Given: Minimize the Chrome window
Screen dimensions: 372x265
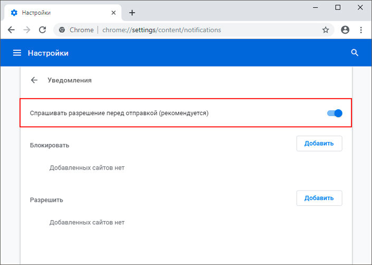Looking at the screenshot, I should click(316, 7).
